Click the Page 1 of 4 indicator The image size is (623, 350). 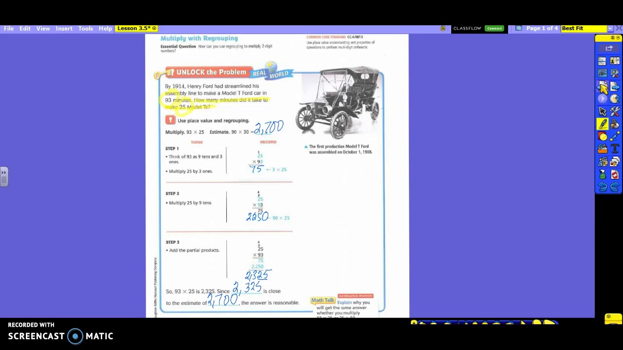[x=542, y=28]
